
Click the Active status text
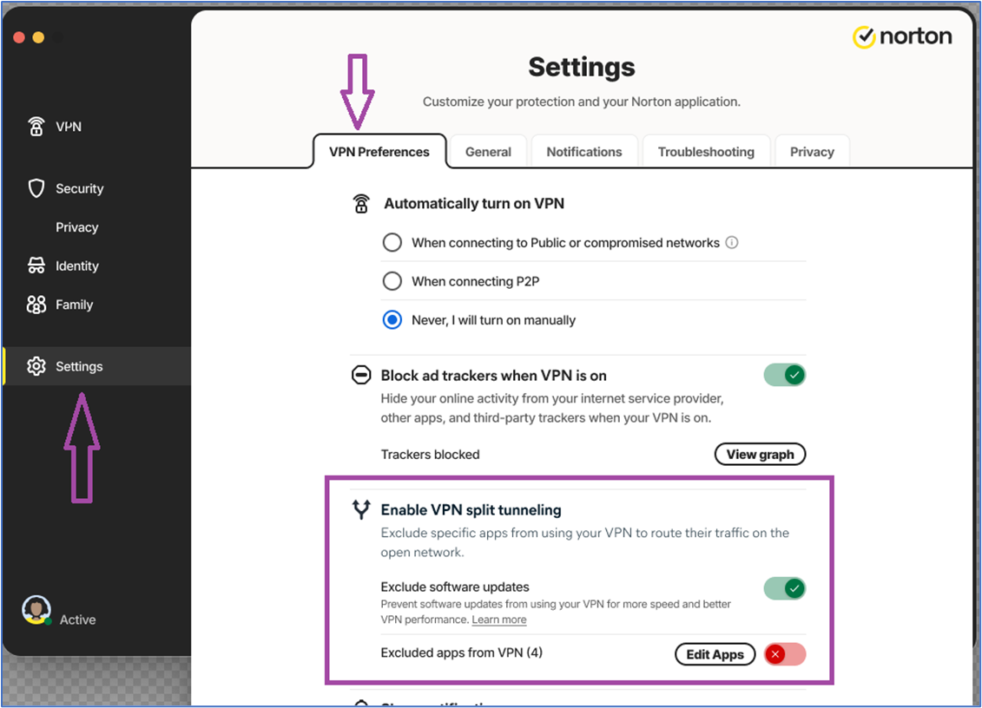77,619
